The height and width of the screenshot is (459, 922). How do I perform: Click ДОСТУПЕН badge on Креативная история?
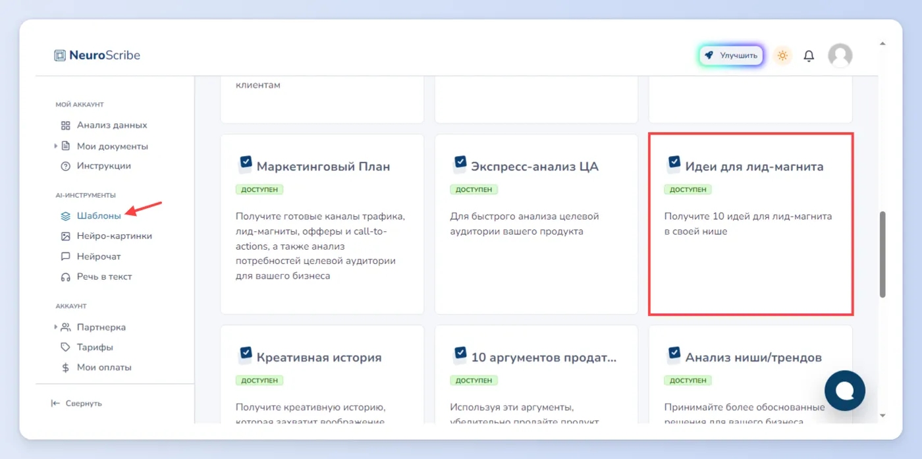tap(259, 381)
